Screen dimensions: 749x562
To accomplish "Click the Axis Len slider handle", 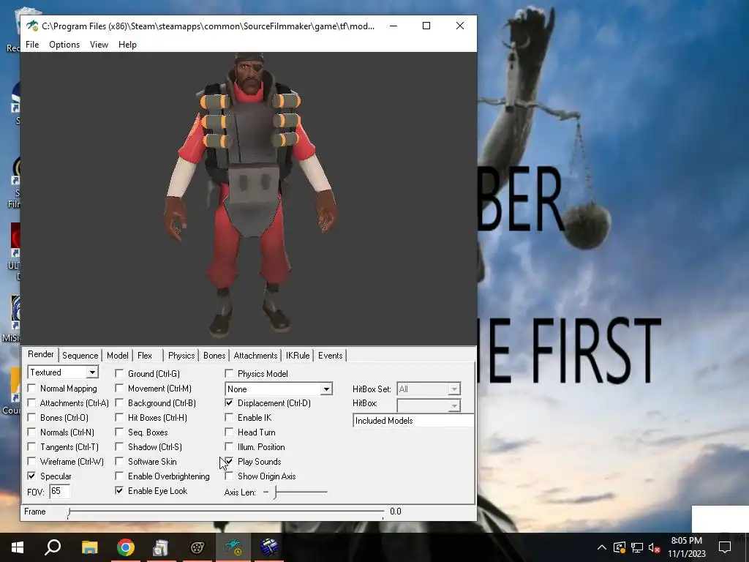I will coord(274,492).
